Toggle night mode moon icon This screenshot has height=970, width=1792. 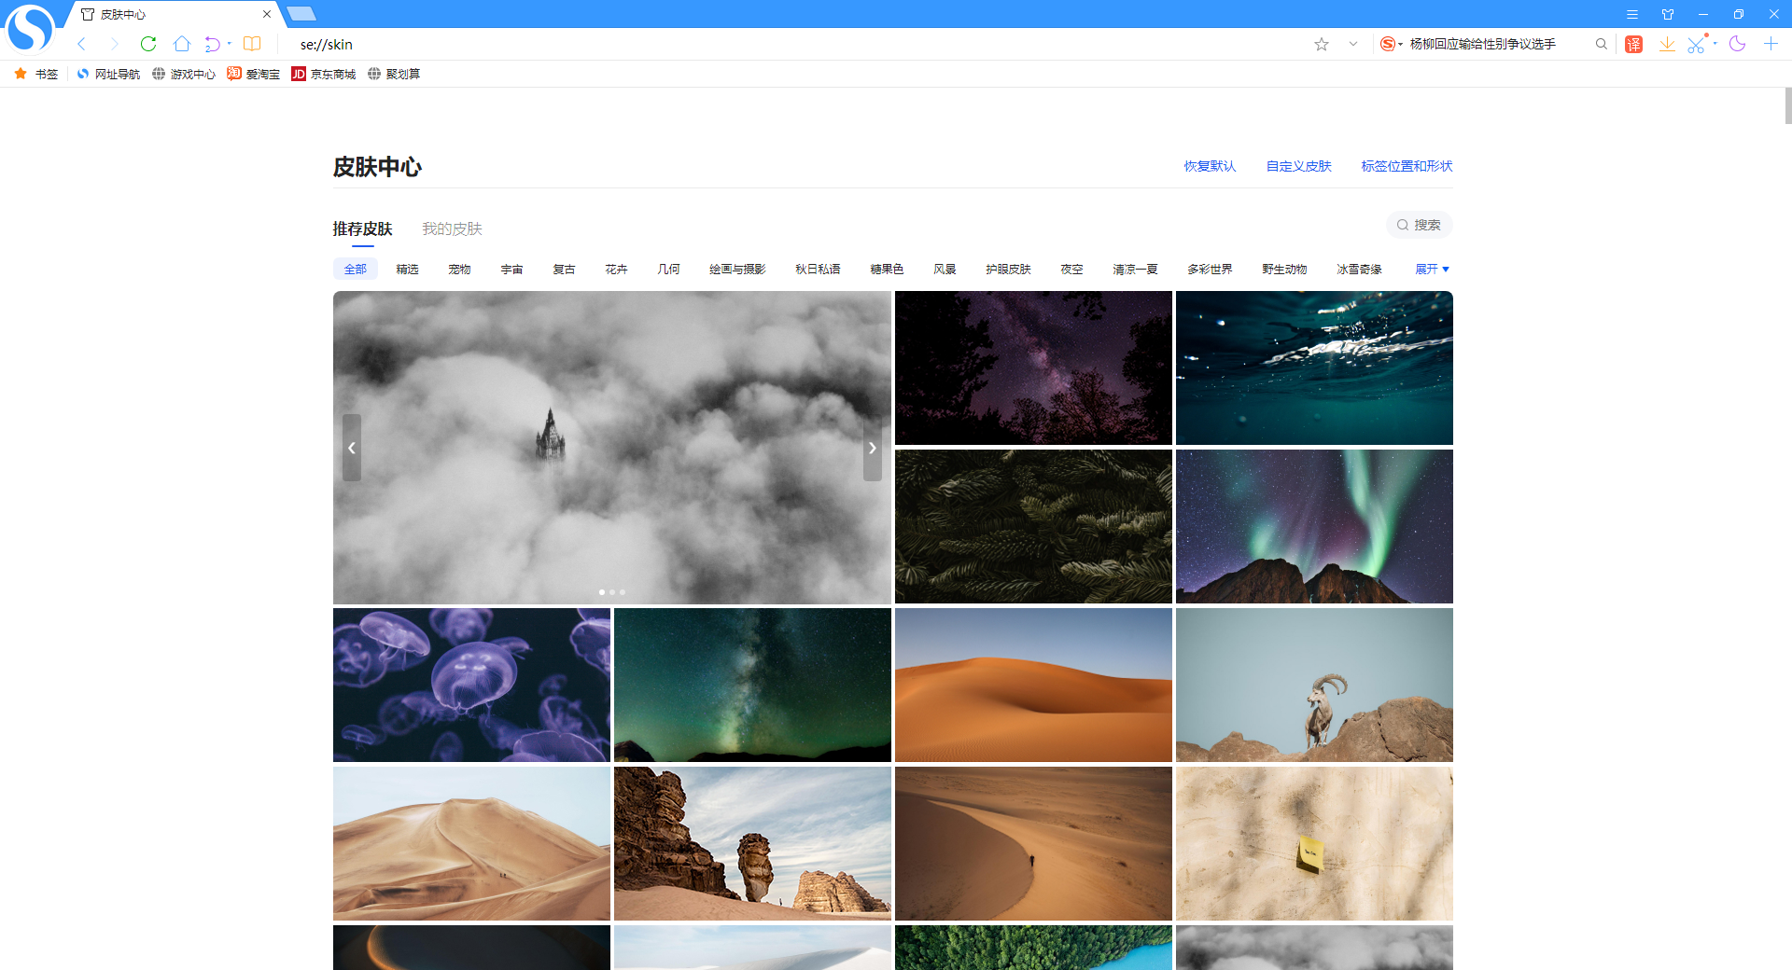[1737, 44]
